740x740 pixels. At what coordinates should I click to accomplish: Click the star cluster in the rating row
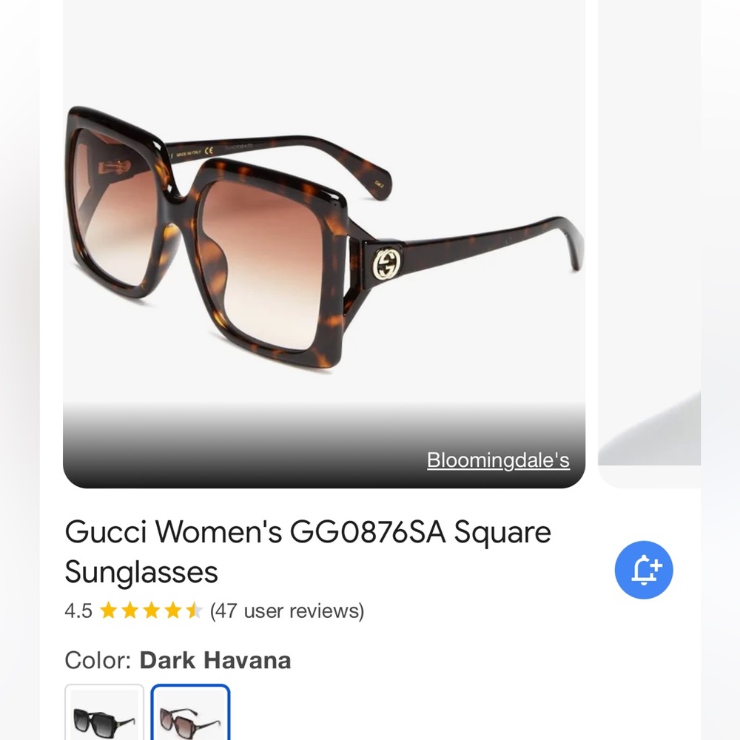[152, 611]
